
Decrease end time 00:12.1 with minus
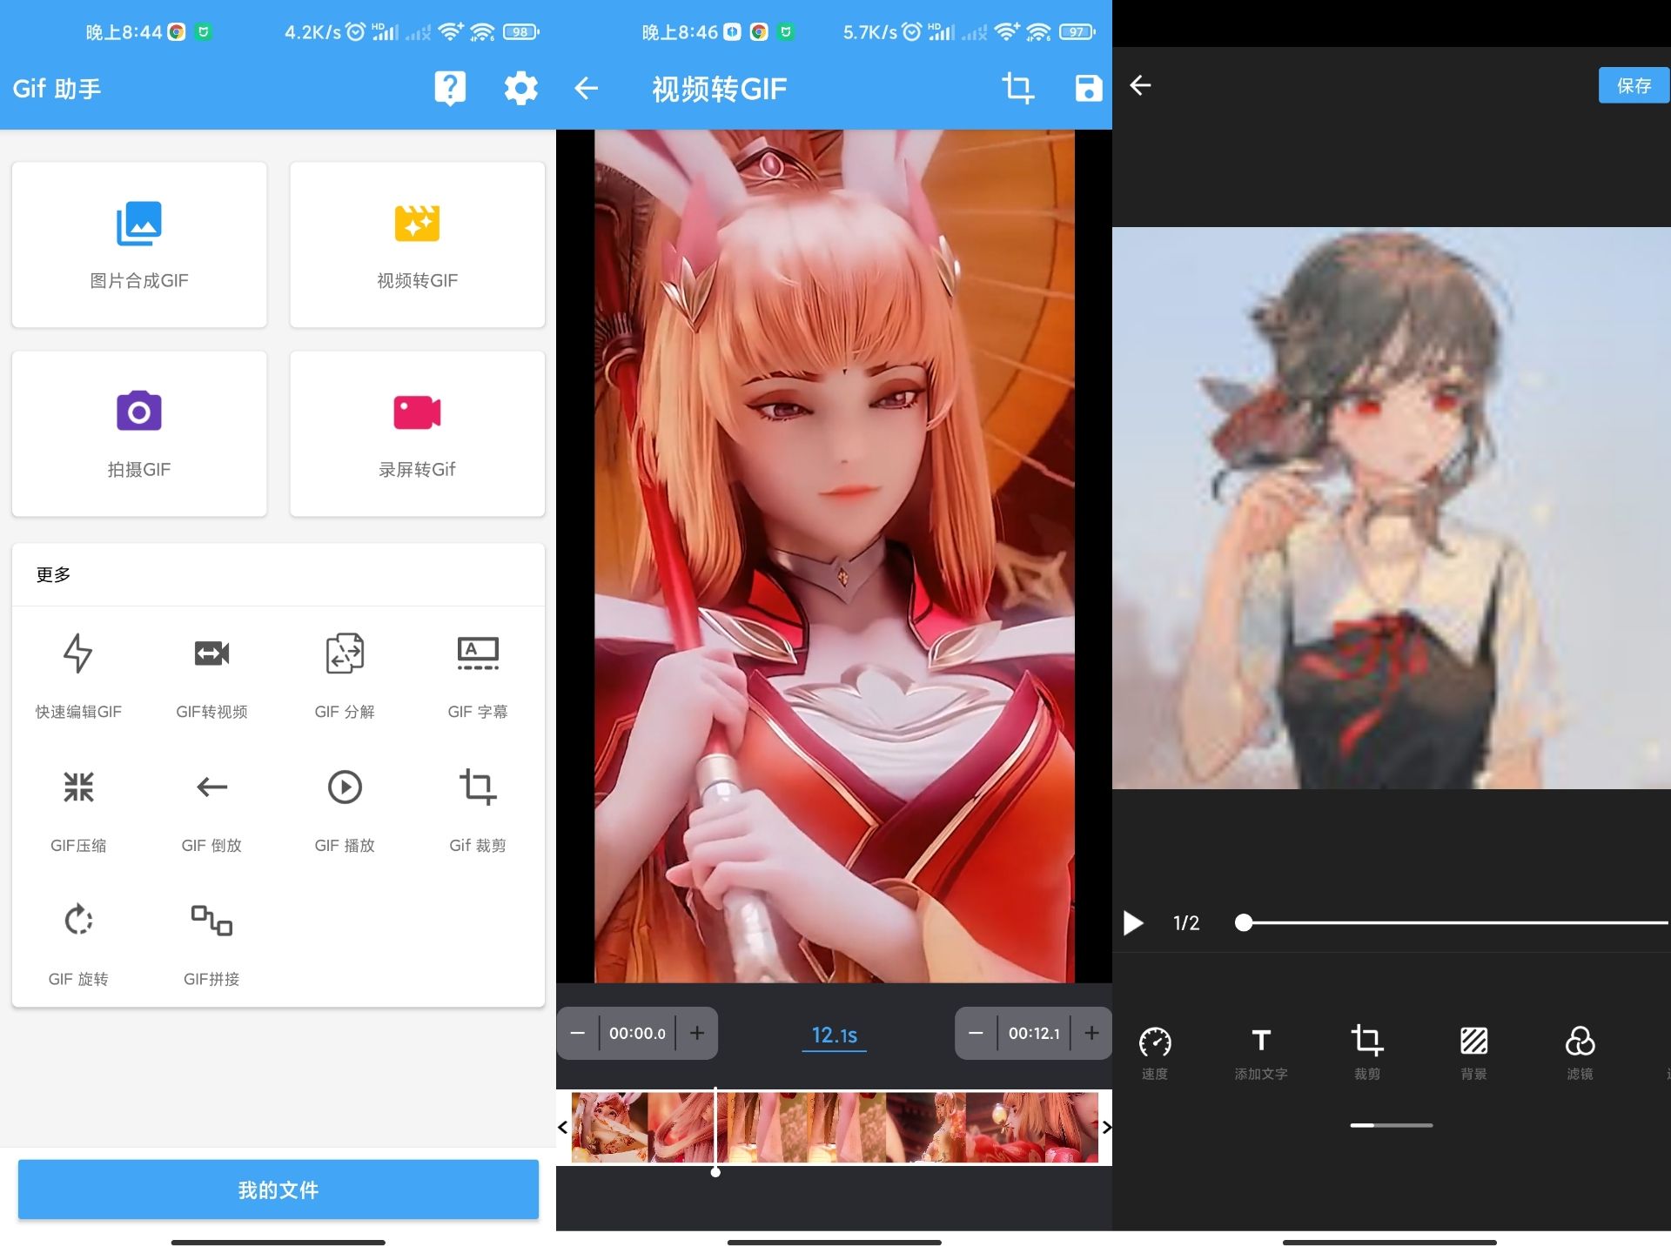pos(976,1033)
